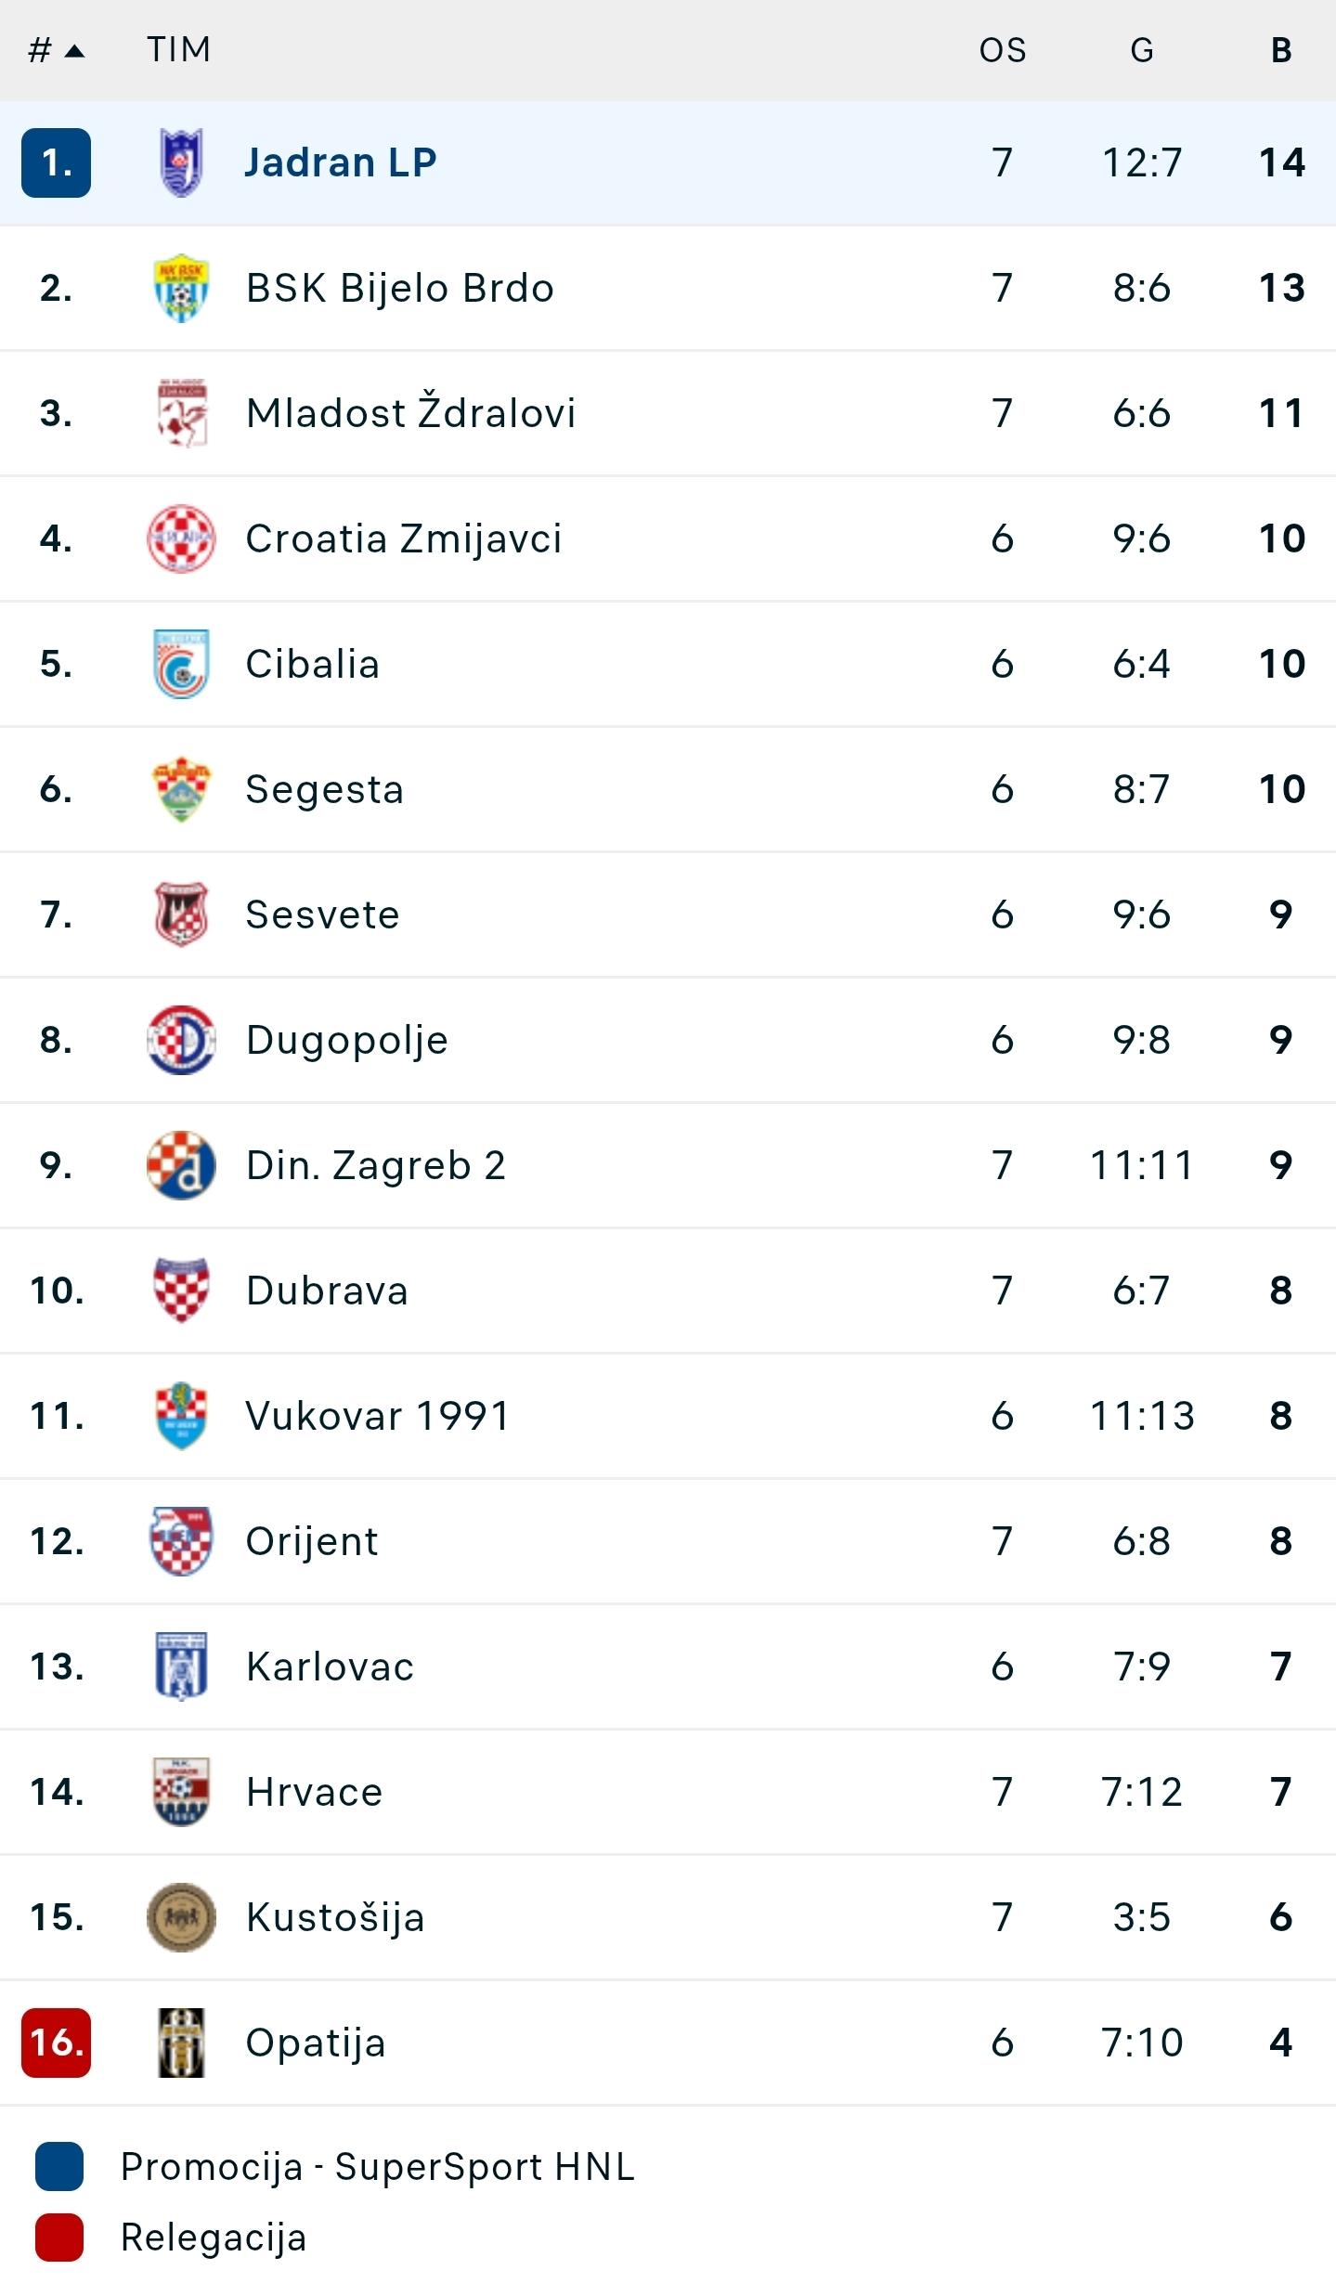Click the Kustošija round emblem
This screenshot has height=2283, width=1336.
tap(181, 1917)
